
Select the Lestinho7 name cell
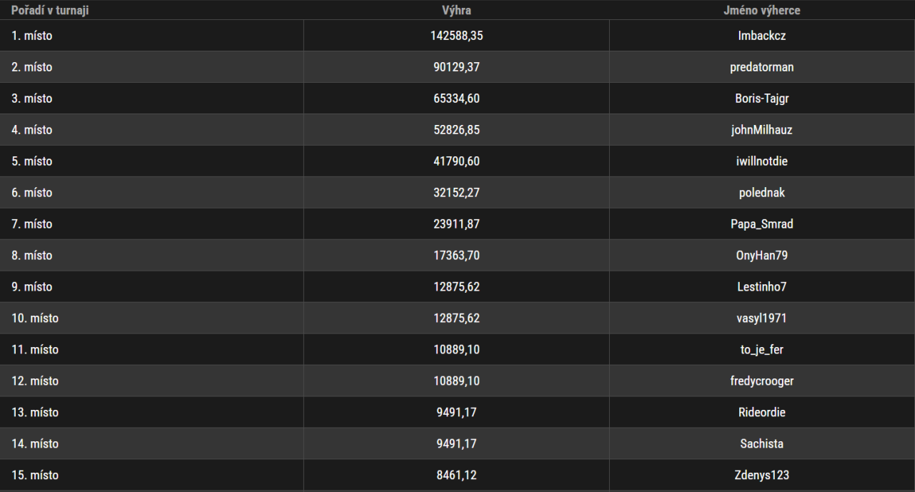point(762,287)
